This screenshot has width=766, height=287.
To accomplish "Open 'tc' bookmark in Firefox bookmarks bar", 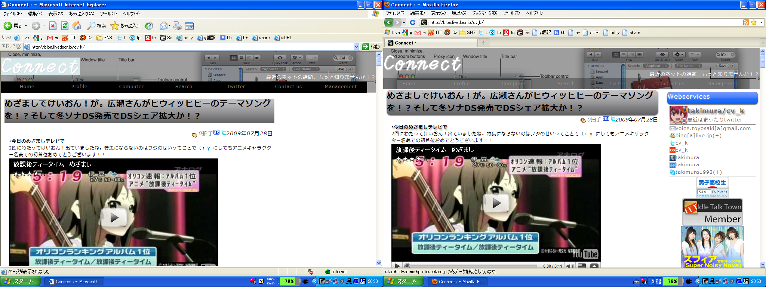I will pyautogui.click(x=509, y=33).
